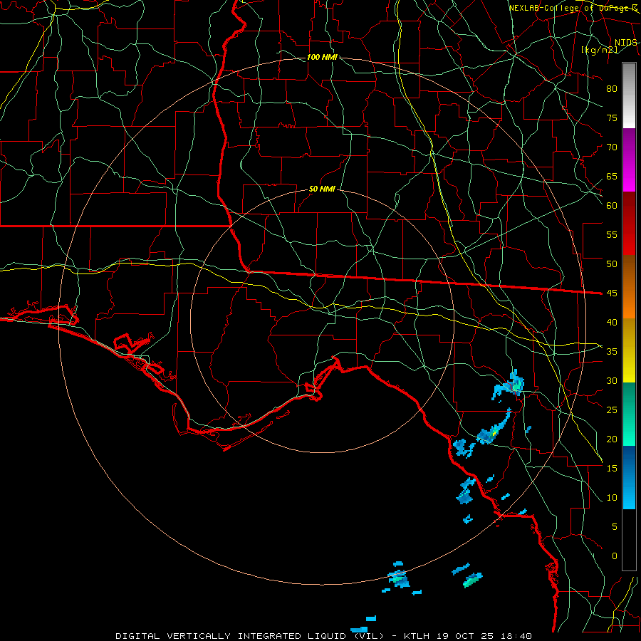Click the KTLH 19 OCT 25 18:40 timestamp
The image size is (641, 641).
(467, 636)
